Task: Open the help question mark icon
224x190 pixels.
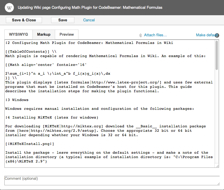Action: (x=217, y=35)
